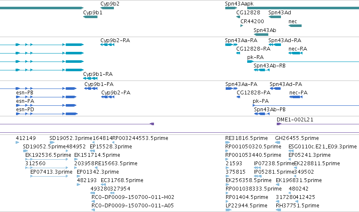The image size is (359, 212).
Task: Click the pk-PA label
Action: click(261, 101)
